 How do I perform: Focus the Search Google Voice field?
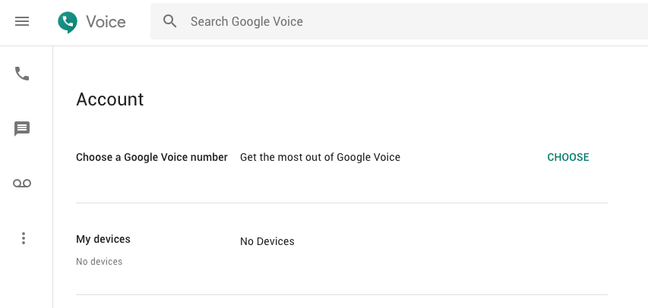point(380,21)
